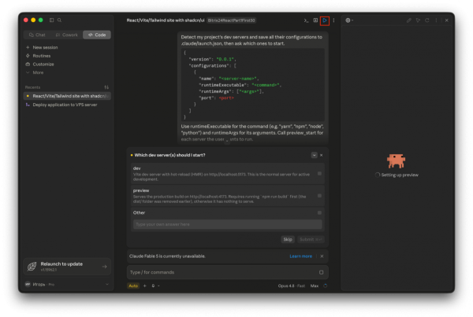Screen dimensions: 473x317
Task: Focus the Type your own answer field
Action: click(228, 224)
